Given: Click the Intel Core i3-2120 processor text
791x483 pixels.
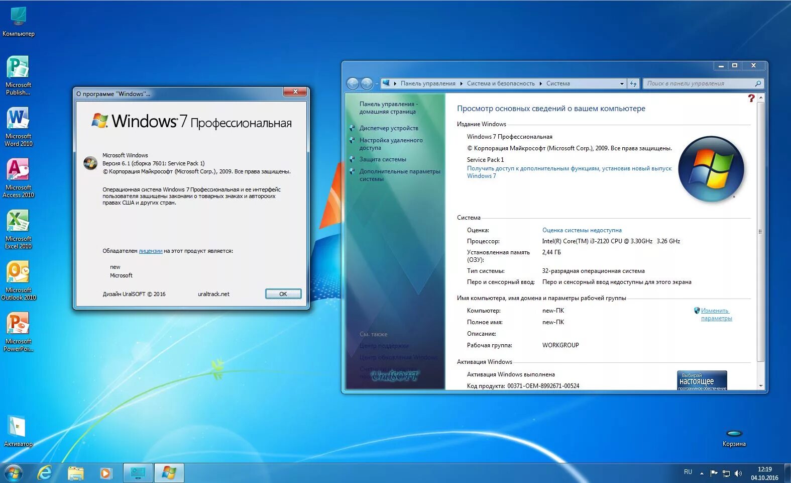Looking at the screenshot, I should pos(611,241).
